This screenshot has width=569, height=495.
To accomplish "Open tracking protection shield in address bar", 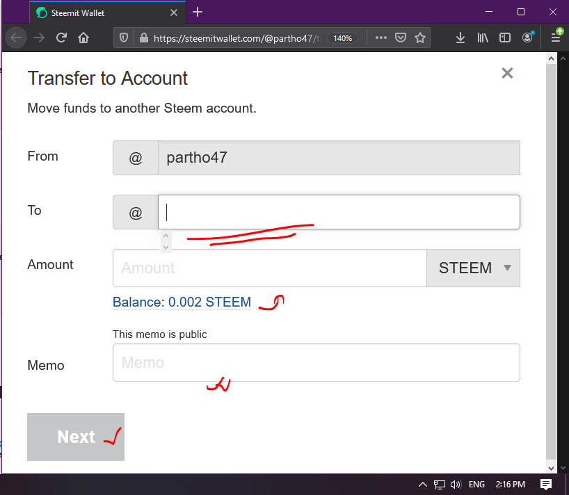I will pyautogui.click(x=124, y=38).
